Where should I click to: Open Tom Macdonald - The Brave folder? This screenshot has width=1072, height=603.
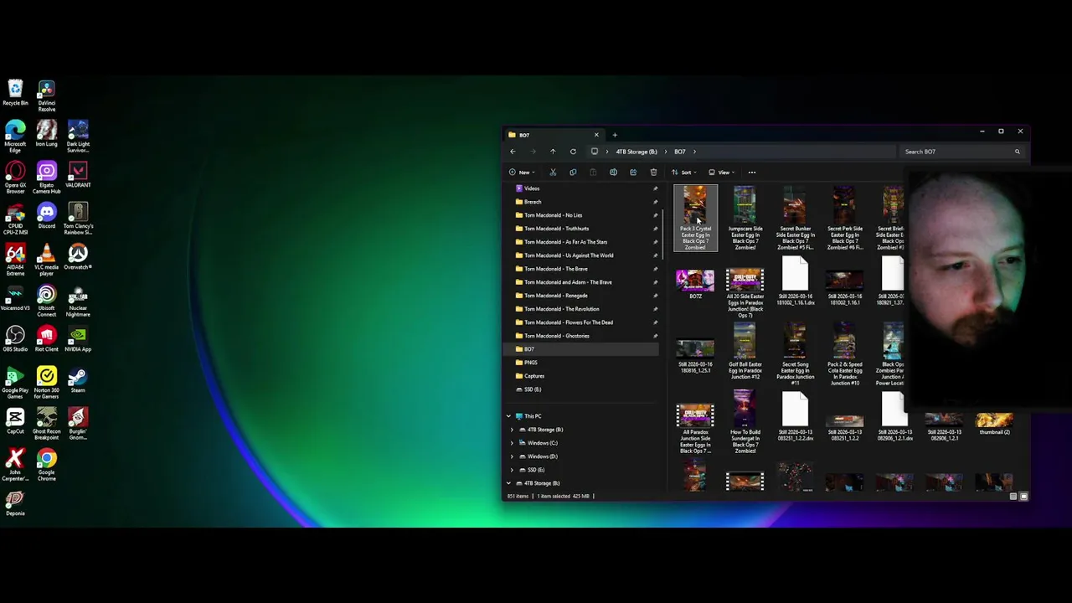click(x=556, y=269)
